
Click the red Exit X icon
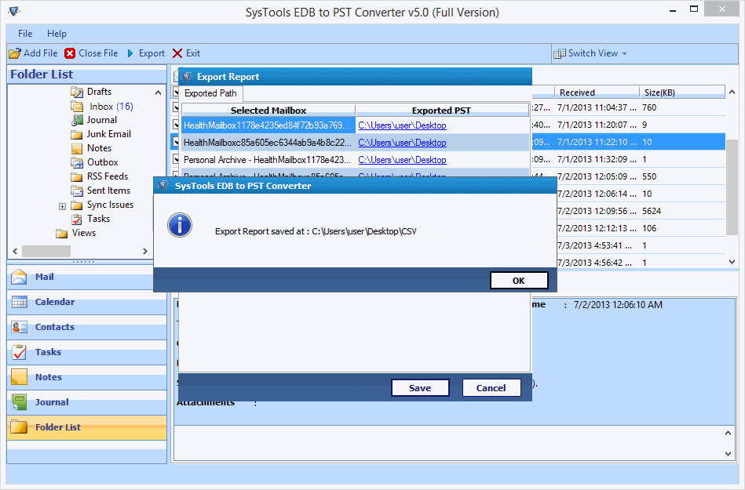pyautogui.click(x=177, y=53)
